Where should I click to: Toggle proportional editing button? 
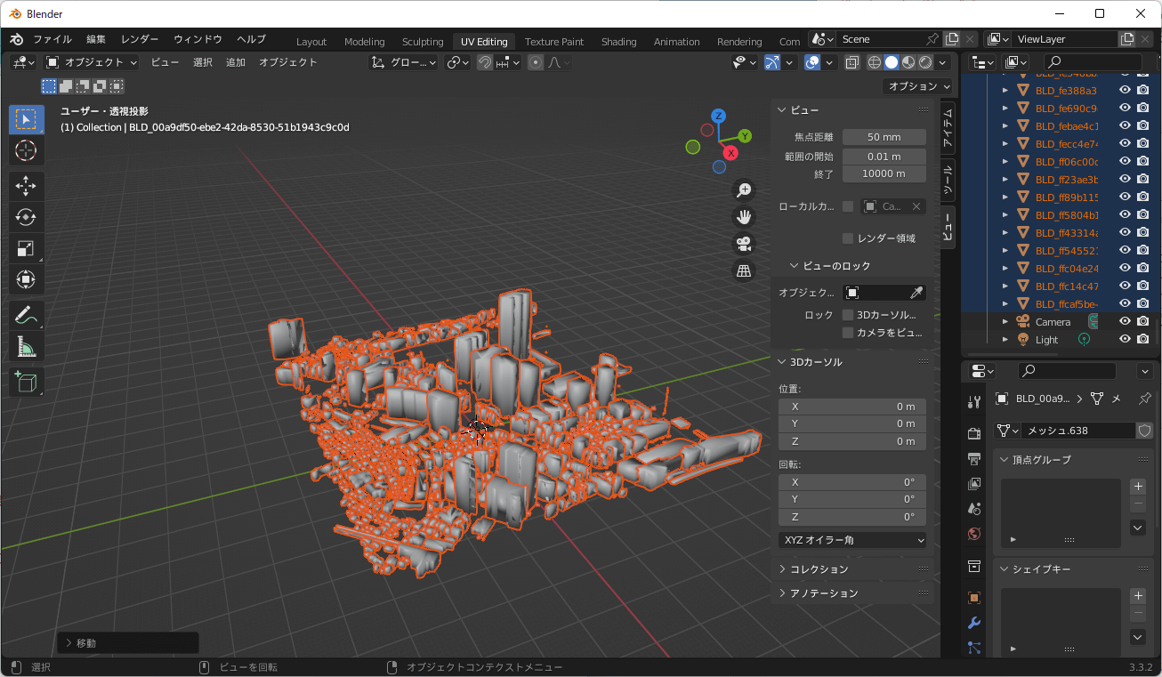pos(536,62)
